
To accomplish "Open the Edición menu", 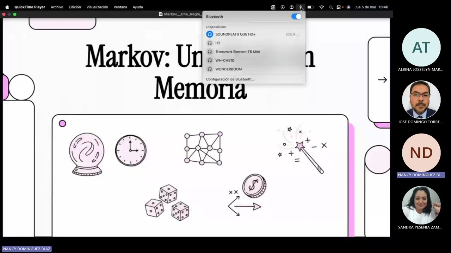I will coord(75,7).
